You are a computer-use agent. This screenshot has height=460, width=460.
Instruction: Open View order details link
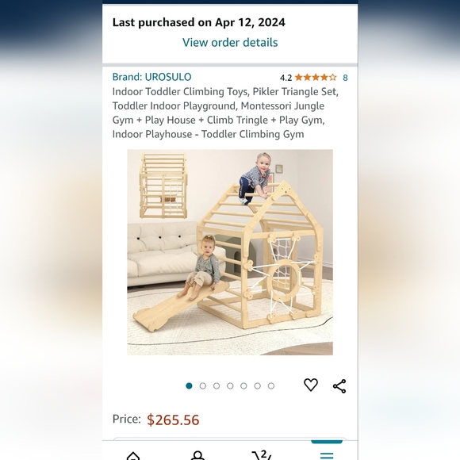(x=230, y=43)
